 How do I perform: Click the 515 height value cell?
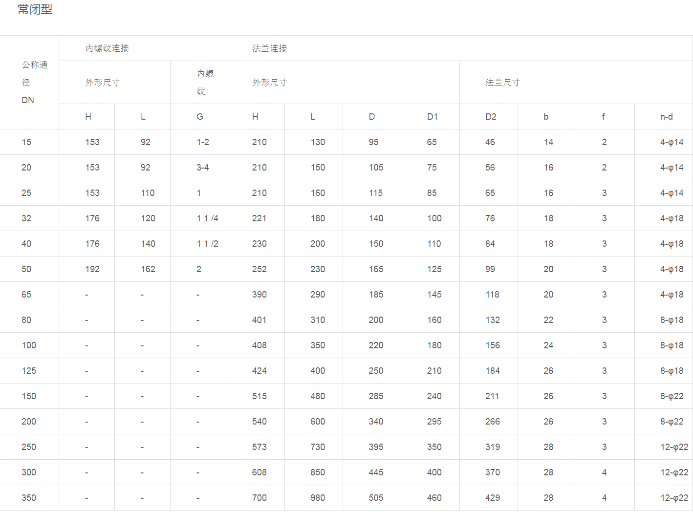(x=259, y=396)
